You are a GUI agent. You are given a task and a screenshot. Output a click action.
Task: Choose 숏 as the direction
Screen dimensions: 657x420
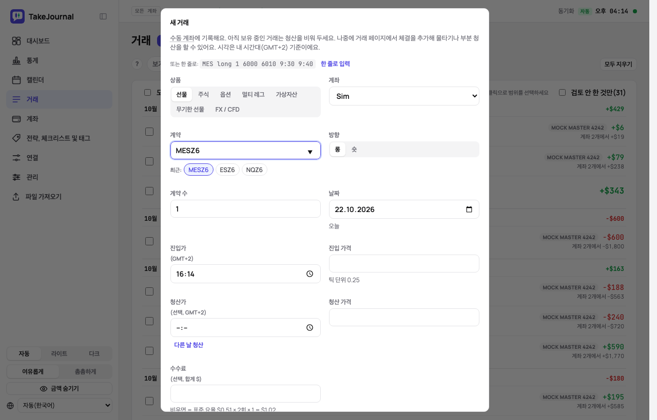click(354, 150)
